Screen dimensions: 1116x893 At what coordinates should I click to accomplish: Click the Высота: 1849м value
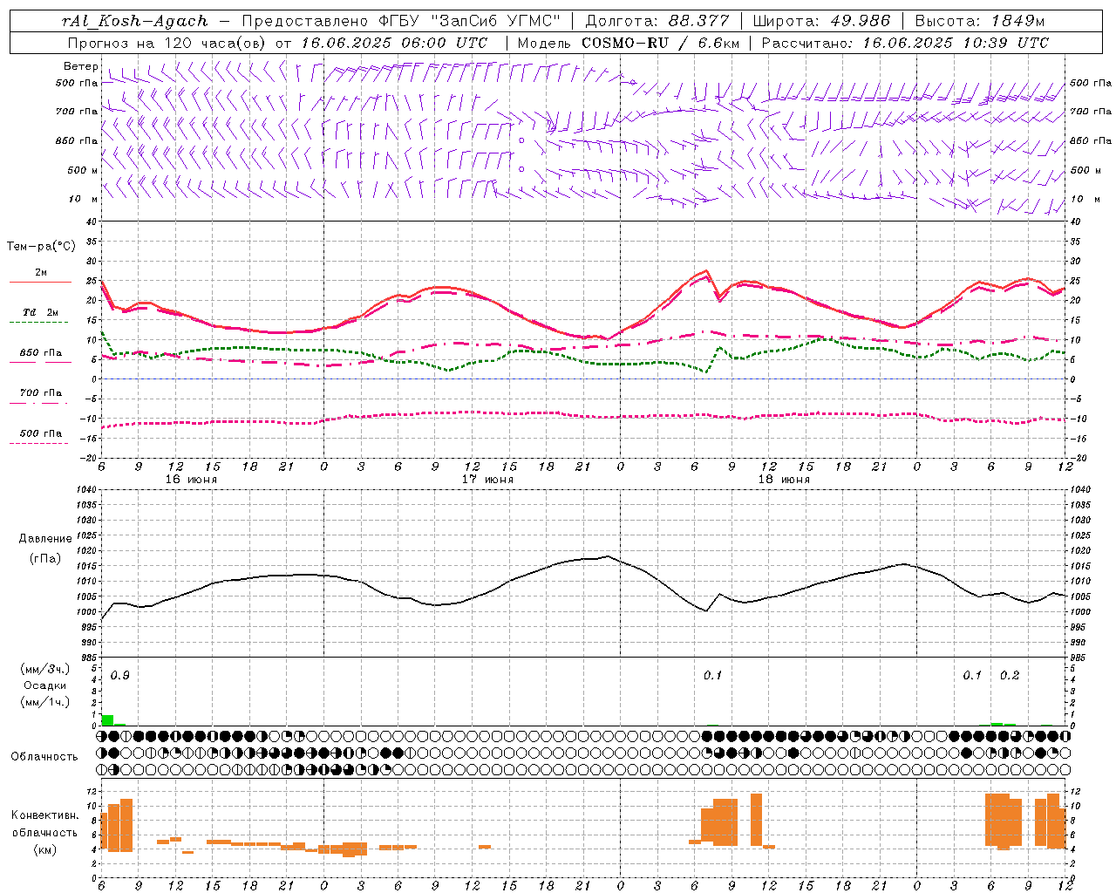[x=980, y=21]
